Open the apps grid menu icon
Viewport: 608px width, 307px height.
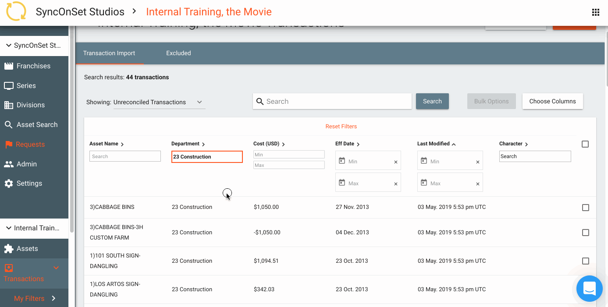click(595, 12)
